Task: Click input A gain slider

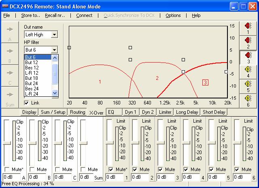Action: [x=6, y=142]
